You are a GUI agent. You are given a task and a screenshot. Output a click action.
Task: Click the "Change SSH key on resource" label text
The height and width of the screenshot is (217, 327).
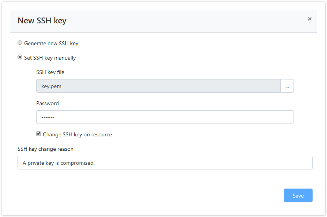click(x=77, y=134)
